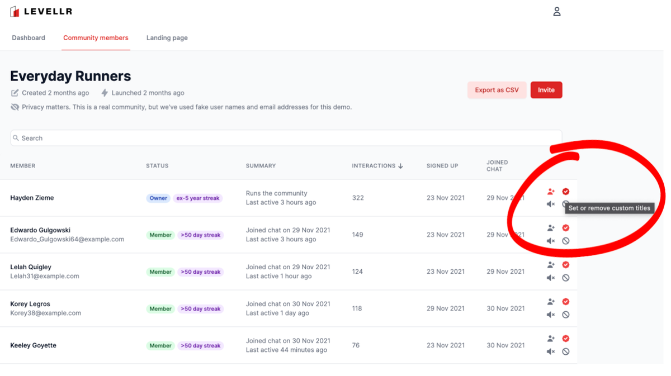Ban Lelah Quigley using the block icon
Screen dimensions: 671x376
[566, 278]
